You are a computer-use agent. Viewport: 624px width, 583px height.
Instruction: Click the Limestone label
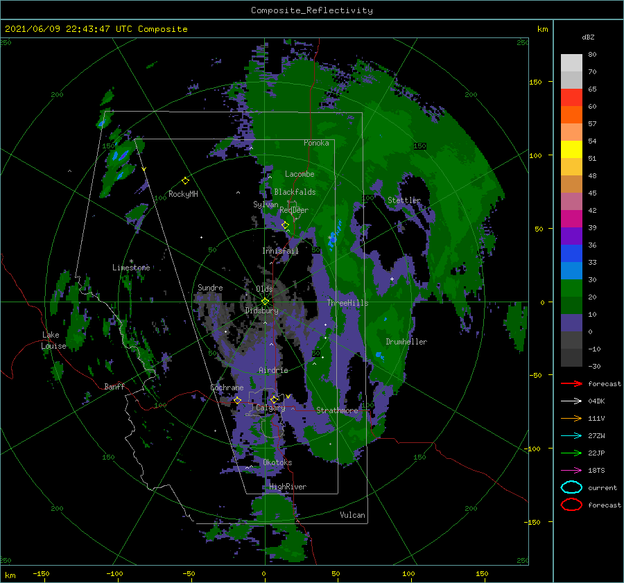[x=131, y=268]
